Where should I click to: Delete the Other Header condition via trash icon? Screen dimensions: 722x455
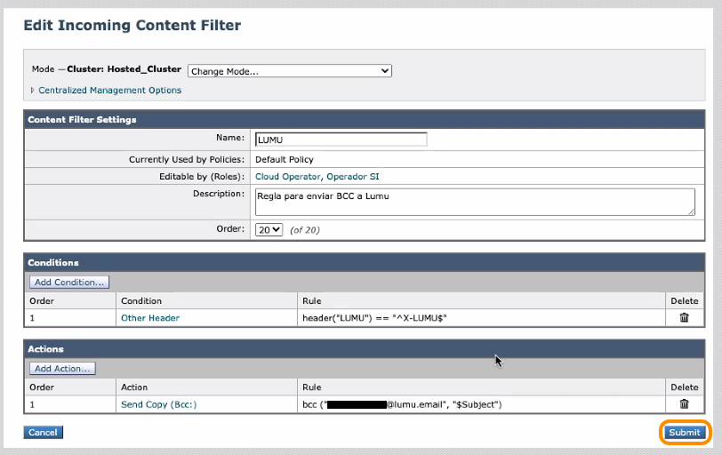coord(684,317)
